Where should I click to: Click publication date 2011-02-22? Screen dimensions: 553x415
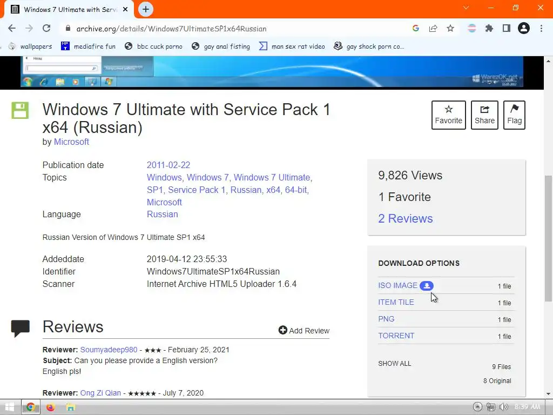point(168,165)
